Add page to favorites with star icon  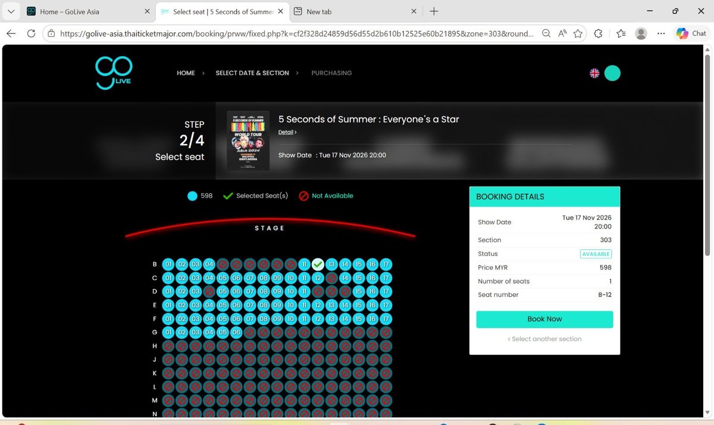pos(578,34)
